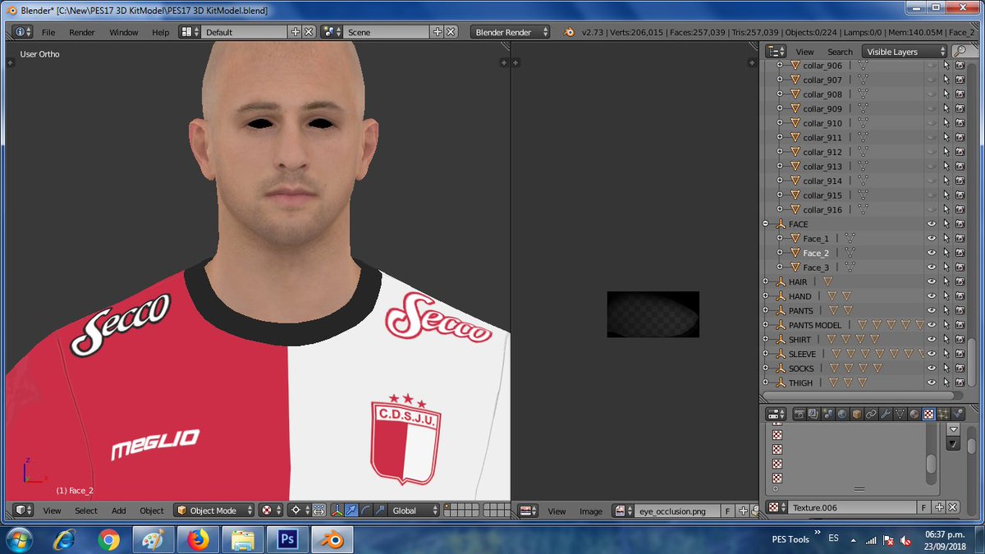This screenshot has height=554, width=985.
Task: Open the Constraints properties tab (chain icon)
Action: pos(871,414)
